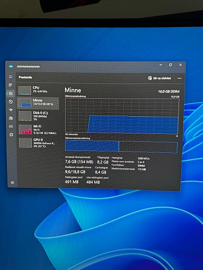This screenshot has width=203, height=270.
Task: Open the Services page icon
Action: click(11, 135)
